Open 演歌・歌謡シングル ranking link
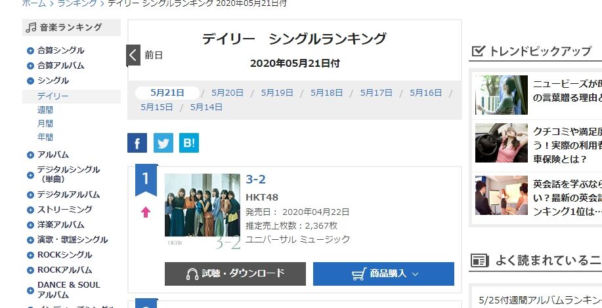Image resolution: width=602 pixels, height=308 pixels. (73, 240)
